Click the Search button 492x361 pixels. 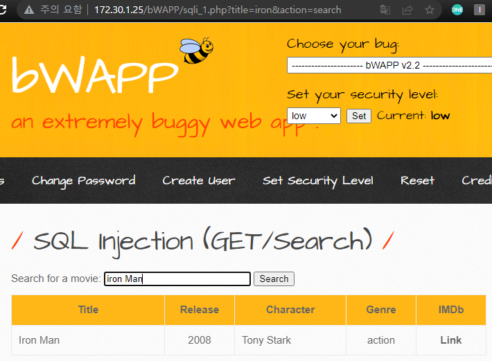274,279
